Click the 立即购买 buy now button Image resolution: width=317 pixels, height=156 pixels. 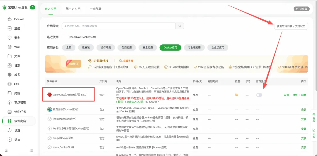(74, 63)
